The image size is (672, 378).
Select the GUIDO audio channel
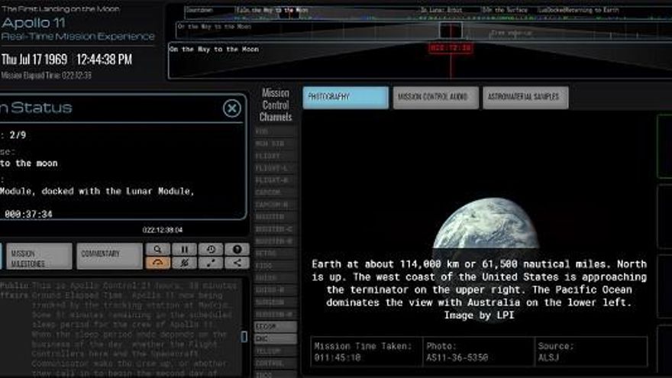[275, 278]
